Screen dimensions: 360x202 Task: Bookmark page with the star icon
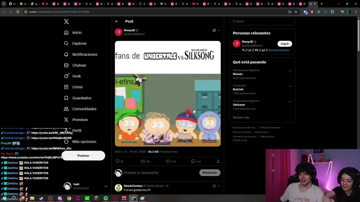[x=296, y=12]
